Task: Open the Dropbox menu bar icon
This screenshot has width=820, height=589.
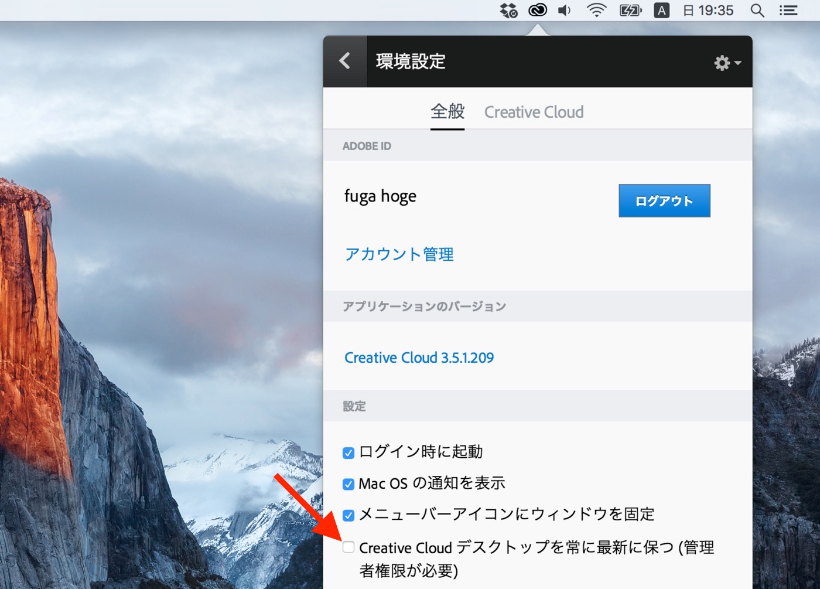Action: coord(508,11)
